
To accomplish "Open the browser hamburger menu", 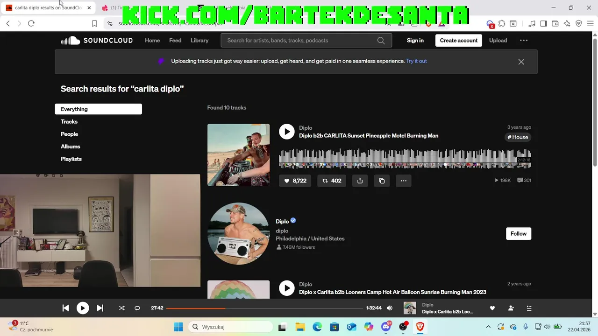I will (x=591, y=23).
